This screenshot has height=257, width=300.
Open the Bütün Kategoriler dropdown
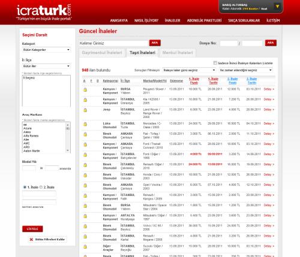(x=46, y=50)
